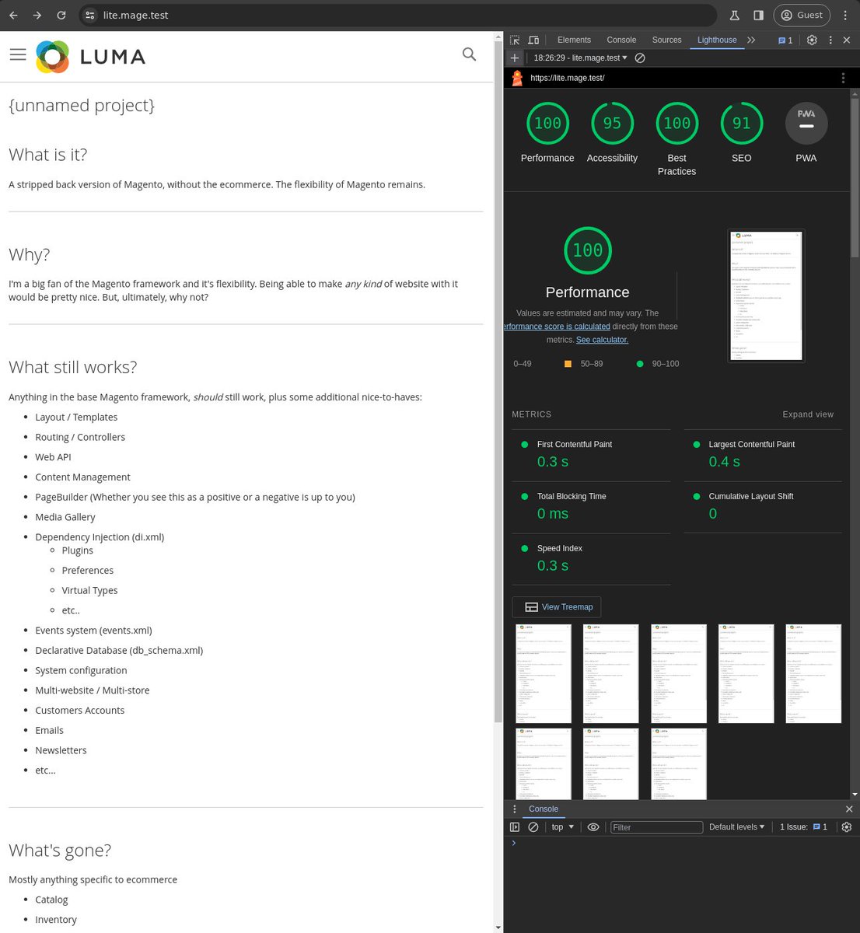Expand Largest Contentful Paint metric

coord(763,454)
